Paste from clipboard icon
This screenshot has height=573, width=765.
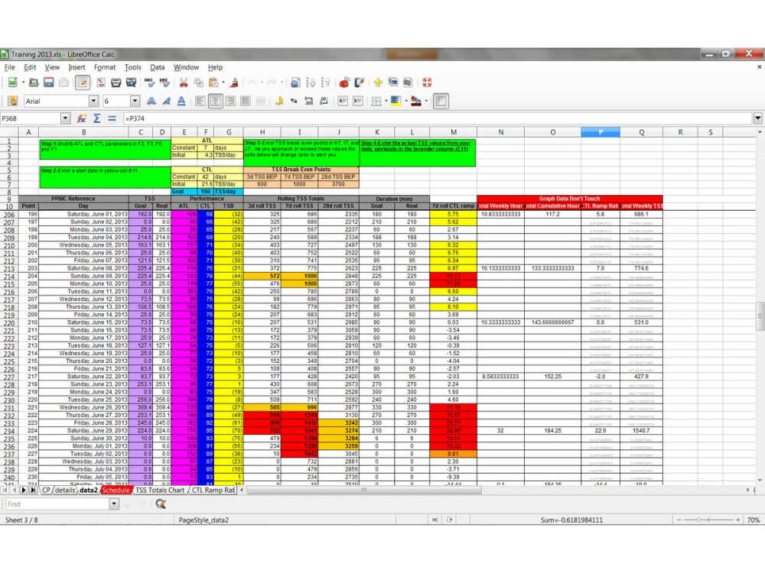(213, 83)
